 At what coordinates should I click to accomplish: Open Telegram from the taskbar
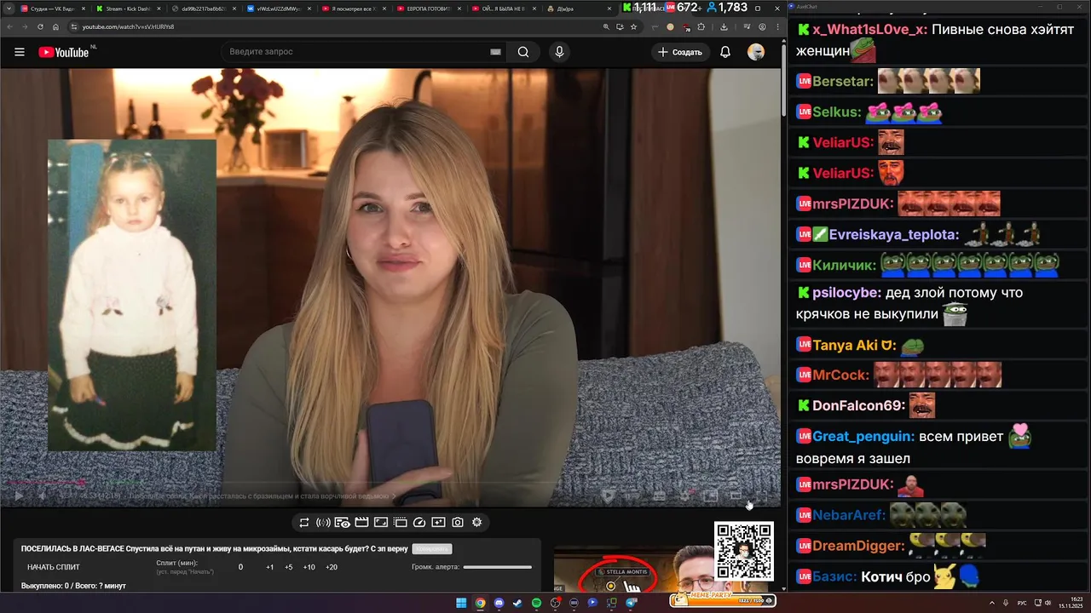(632, 603)
